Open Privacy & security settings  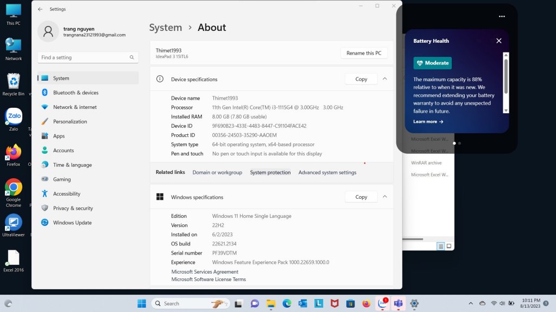(88, 209)
